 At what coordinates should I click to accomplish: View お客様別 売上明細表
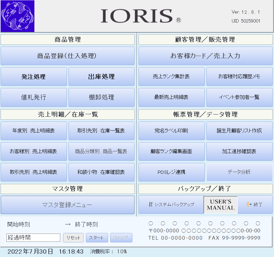(x=34, y=151)
